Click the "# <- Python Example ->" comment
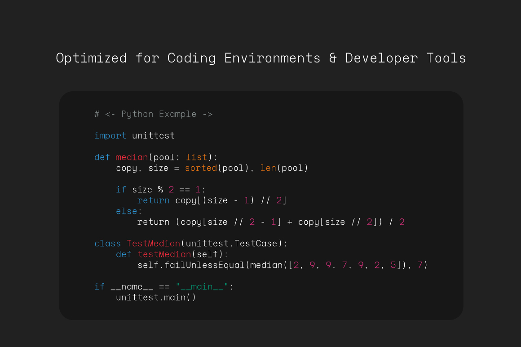Screen dimensions: 521x347 [x=154, y=114]
